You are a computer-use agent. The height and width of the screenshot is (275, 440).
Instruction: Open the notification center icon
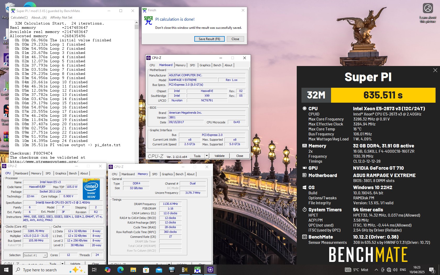click(432, 270)
